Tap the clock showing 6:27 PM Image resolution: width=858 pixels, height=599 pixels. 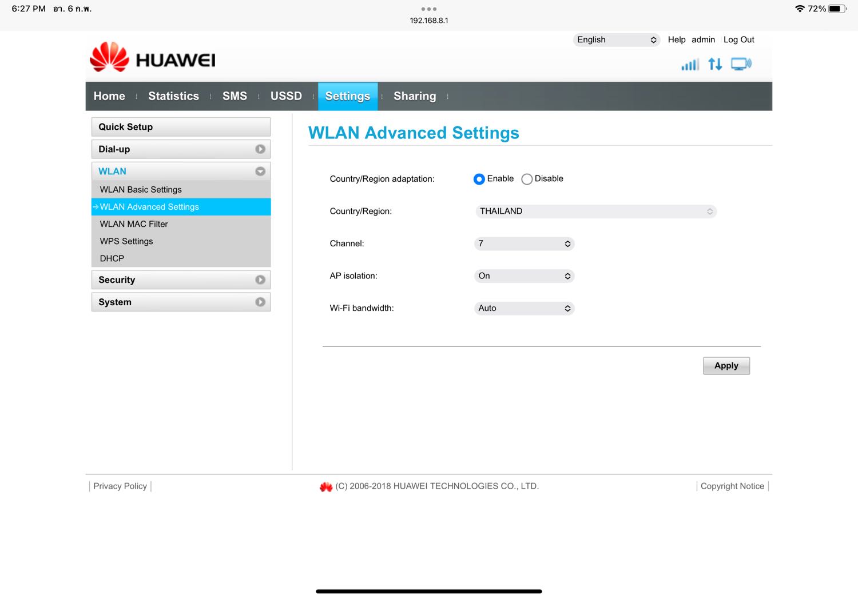(29, 9)
